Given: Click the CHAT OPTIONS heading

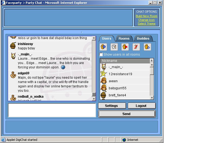Looking at the screenshot, I should pyautogui.click(x=147, y=12).
